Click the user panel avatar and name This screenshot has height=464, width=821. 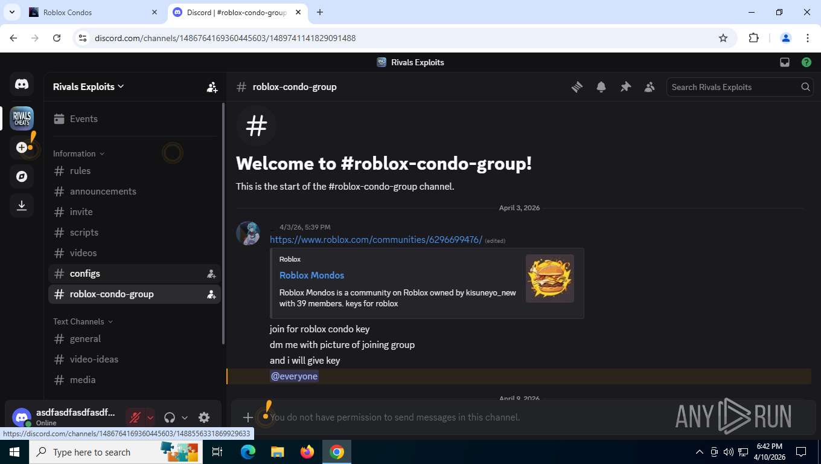coord(64,417)
